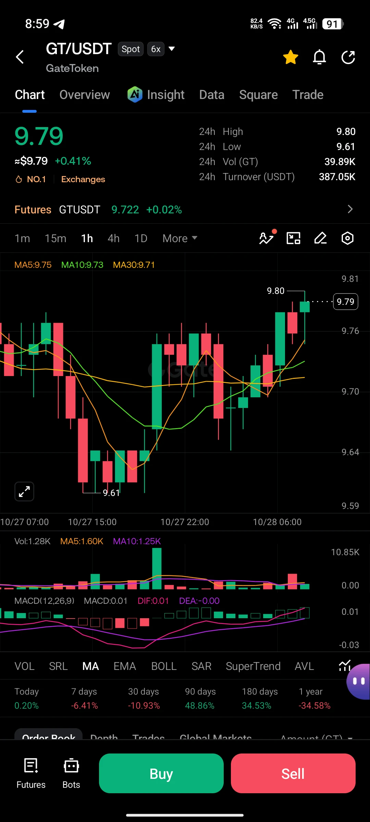Select the 1D timeframe
Image resolution: width=370 pixels, height=822 pixels.
click(141, 238)
